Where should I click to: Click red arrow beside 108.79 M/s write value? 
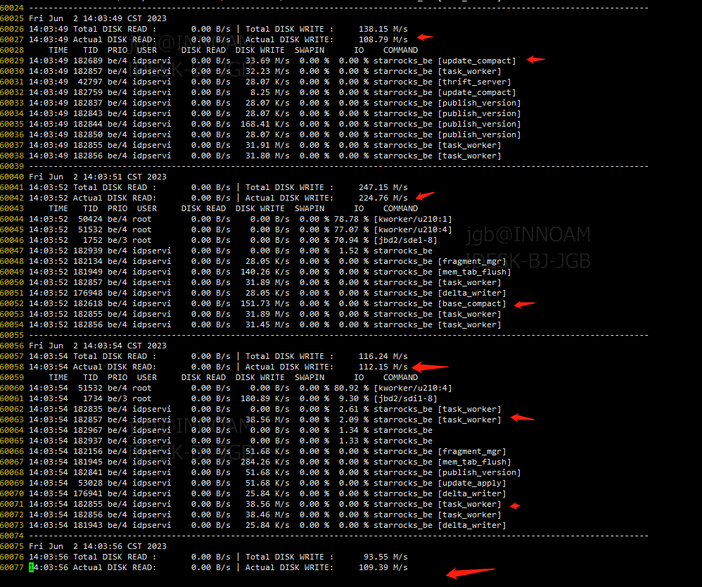click(425, 37)
